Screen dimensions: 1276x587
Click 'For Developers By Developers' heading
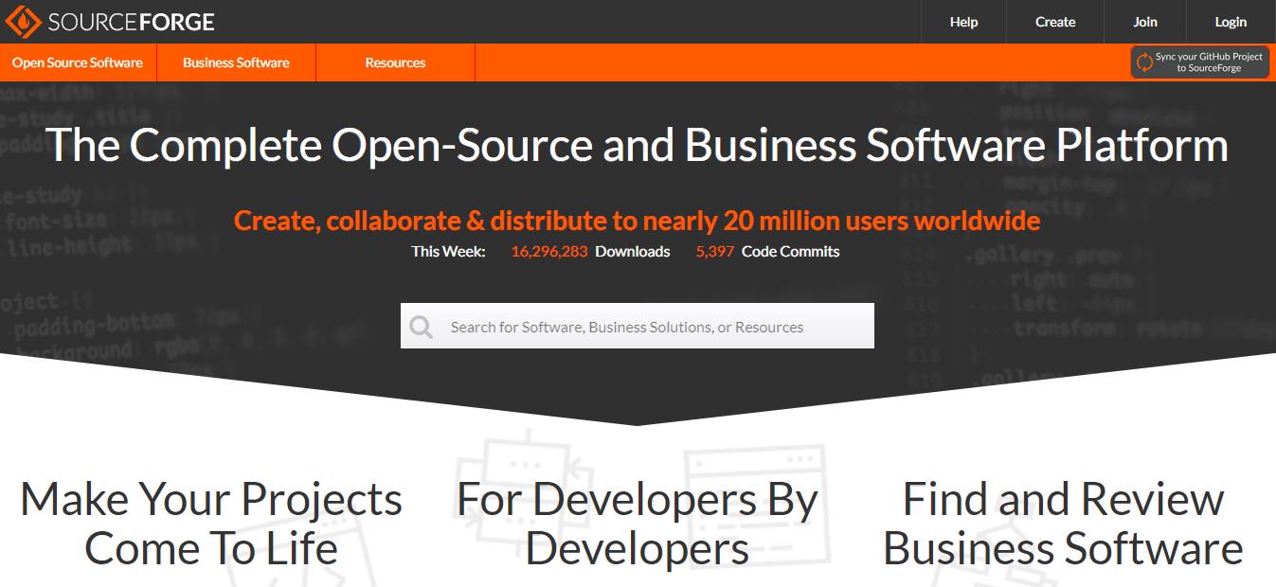[638, 524]
